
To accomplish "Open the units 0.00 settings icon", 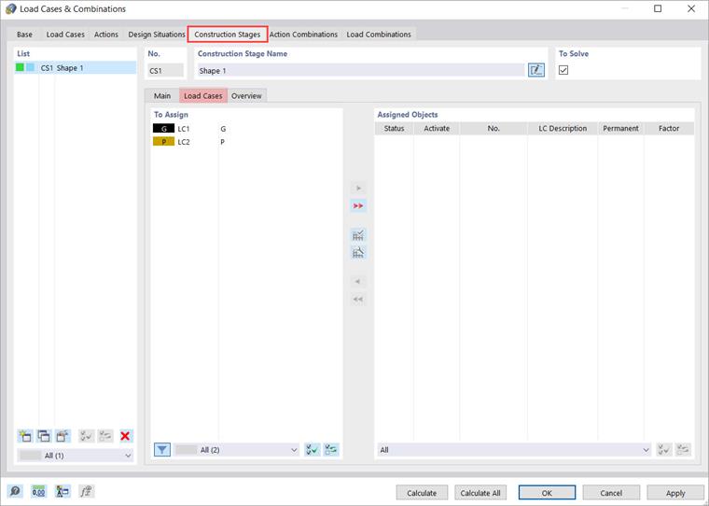I will 38,491.
